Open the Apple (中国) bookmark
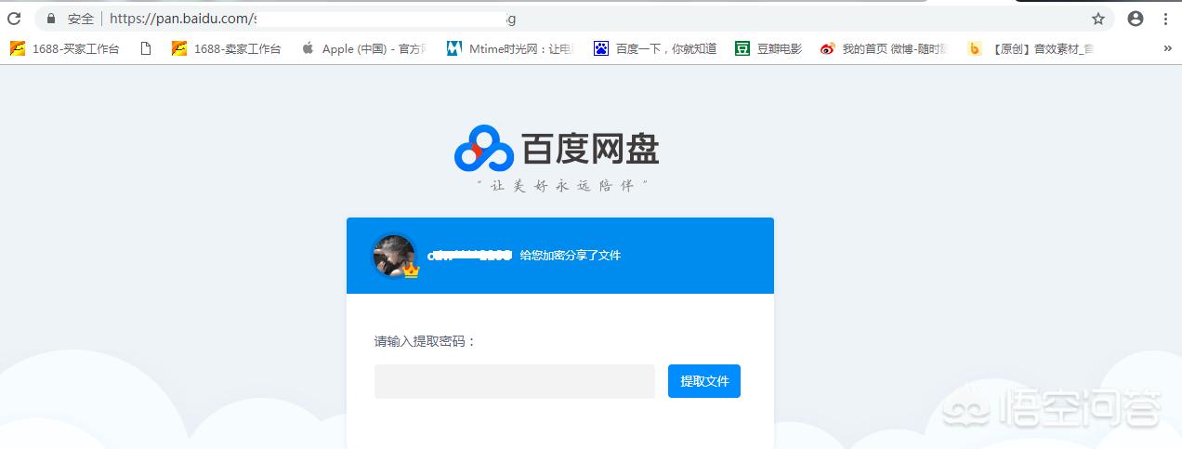The height and width of the screenshot is (449, 1182). point(363,48)
